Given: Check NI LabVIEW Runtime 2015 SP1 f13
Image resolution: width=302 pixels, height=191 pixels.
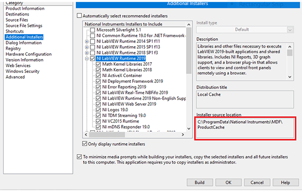Looking at the screenshot, I should (x=93, y=47).
